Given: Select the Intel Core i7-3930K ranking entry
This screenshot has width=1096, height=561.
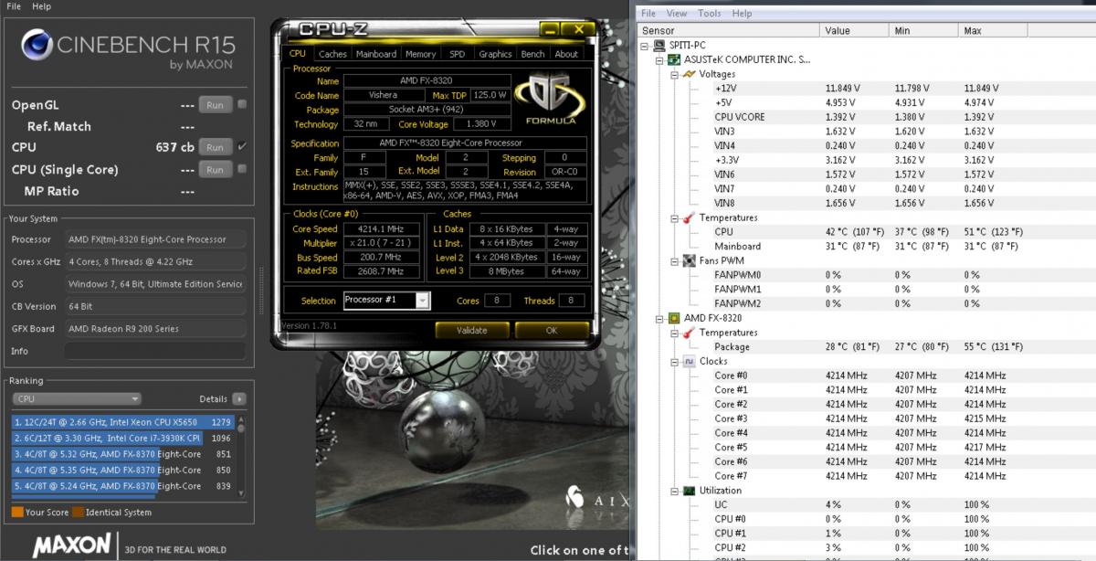Looking at the screenshot, I should pos(123,439).
